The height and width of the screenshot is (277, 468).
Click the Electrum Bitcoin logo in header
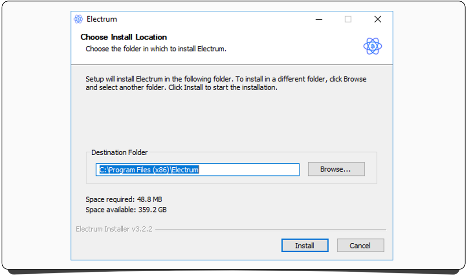372,46
